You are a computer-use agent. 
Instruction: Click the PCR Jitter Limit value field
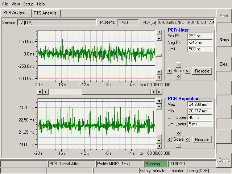click(x=200, y=49)
